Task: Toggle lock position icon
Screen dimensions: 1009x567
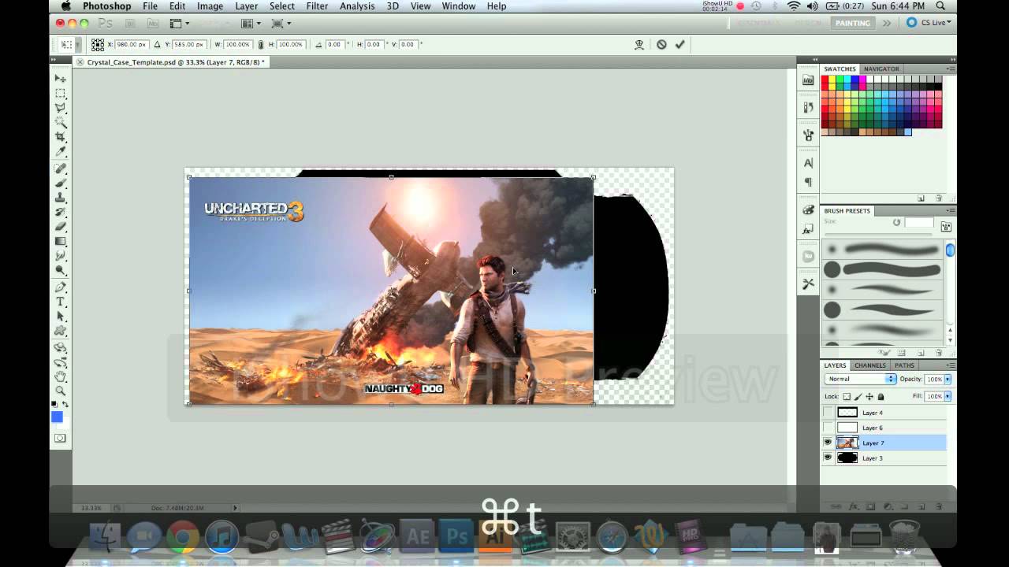Action: click(869, 397)
